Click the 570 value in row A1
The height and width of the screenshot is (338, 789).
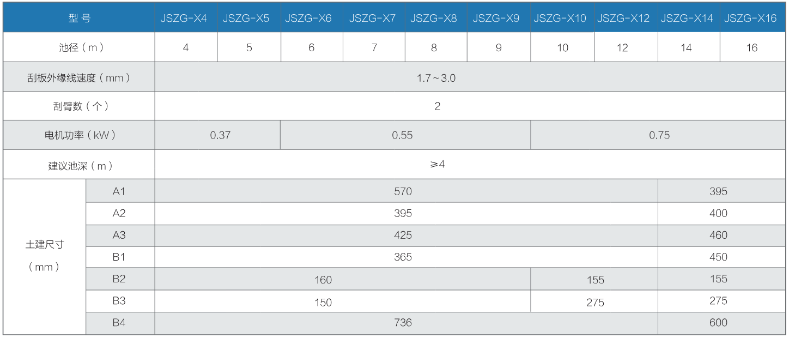click(403, 191)
